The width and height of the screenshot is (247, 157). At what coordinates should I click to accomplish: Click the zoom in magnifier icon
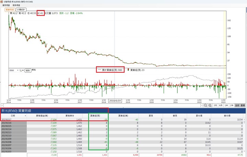(210, 105)
